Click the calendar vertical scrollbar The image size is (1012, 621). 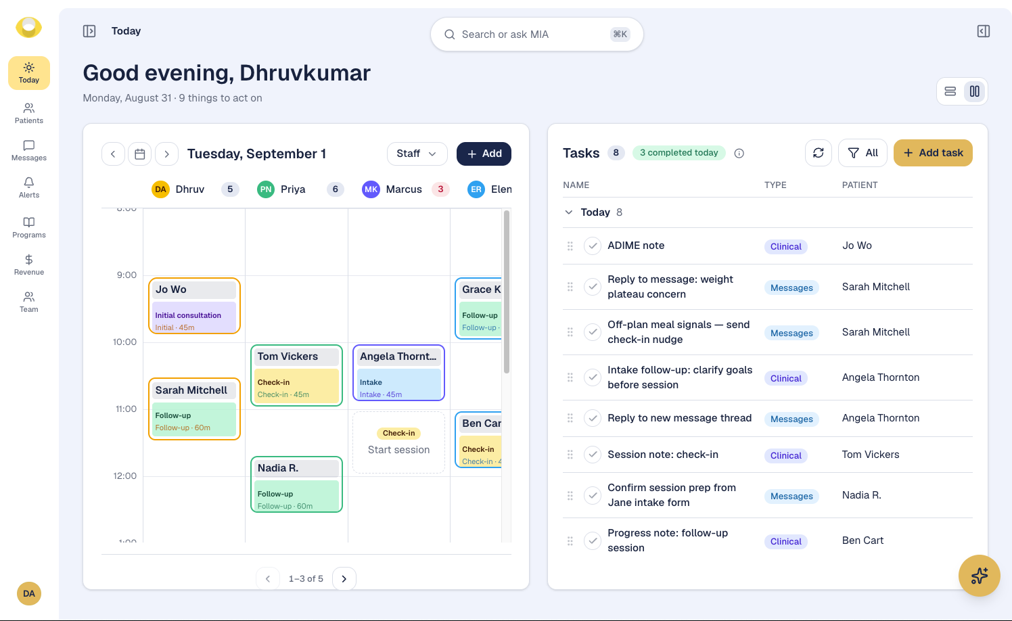point(507,292)
